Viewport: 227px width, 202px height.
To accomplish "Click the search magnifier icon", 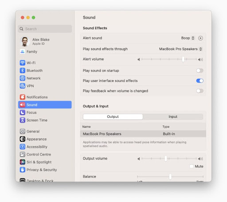I will tap(21, 29).
